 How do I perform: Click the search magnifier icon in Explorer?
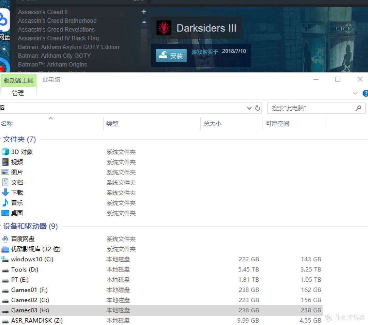point(358,108)
